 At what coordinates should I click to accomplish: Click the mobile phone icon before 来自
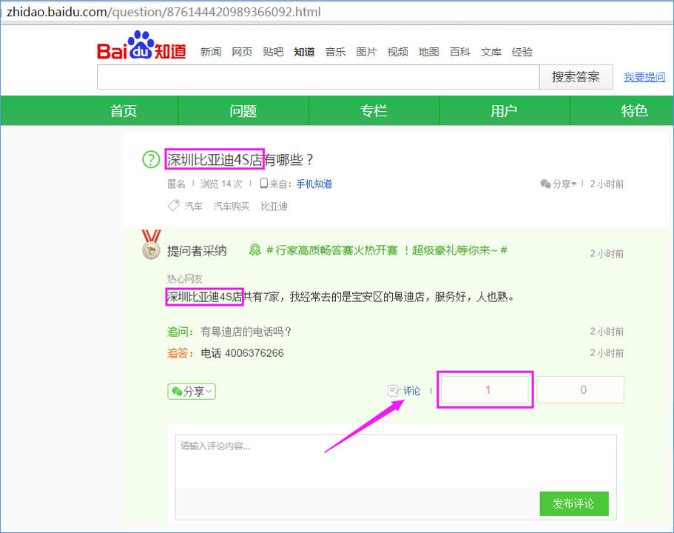[x=264, y=184]
